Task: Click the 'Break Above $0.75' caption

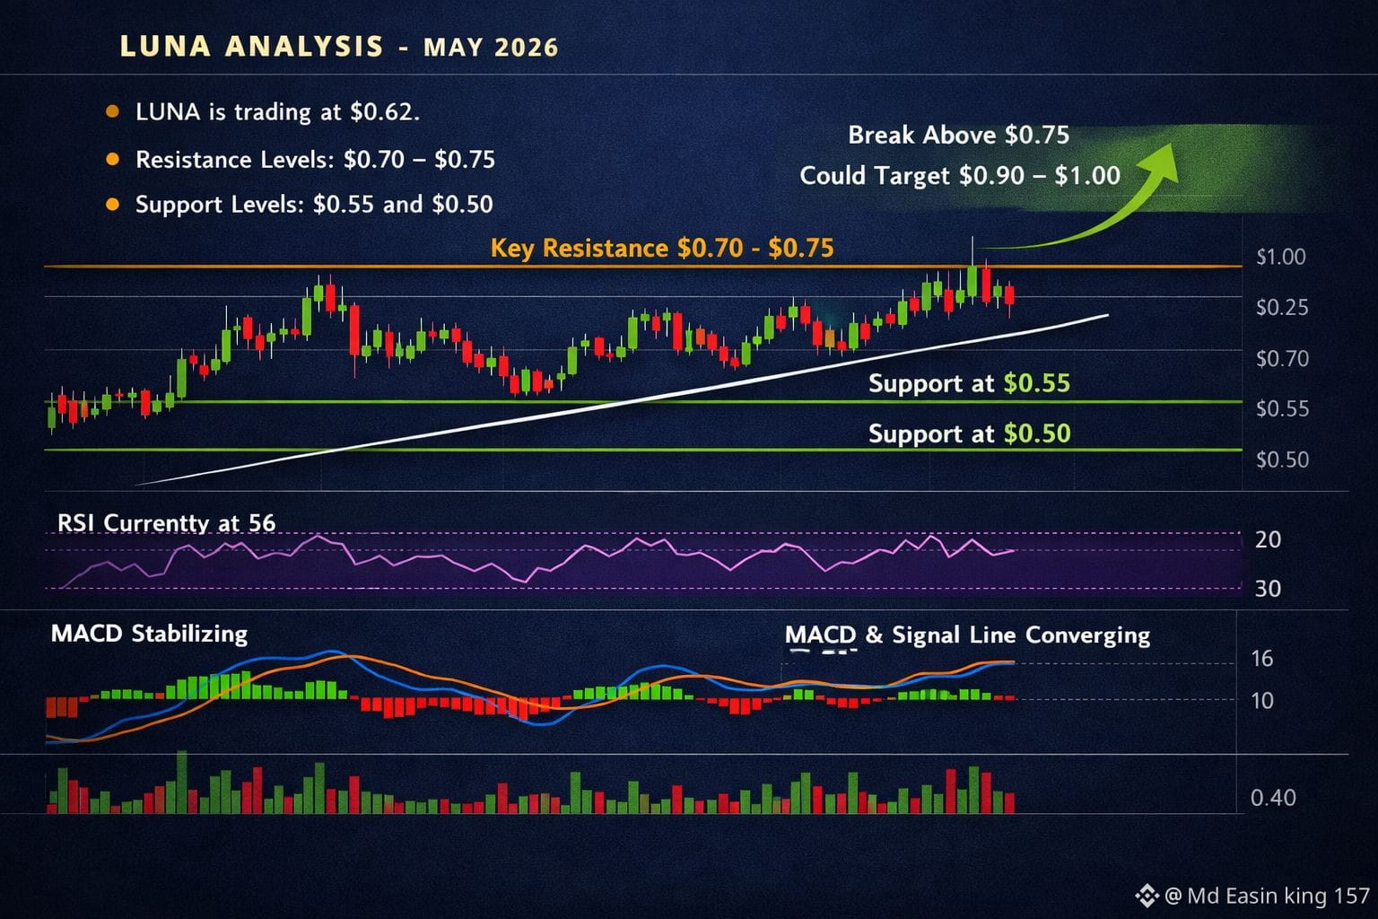Action: coord(958,136)
